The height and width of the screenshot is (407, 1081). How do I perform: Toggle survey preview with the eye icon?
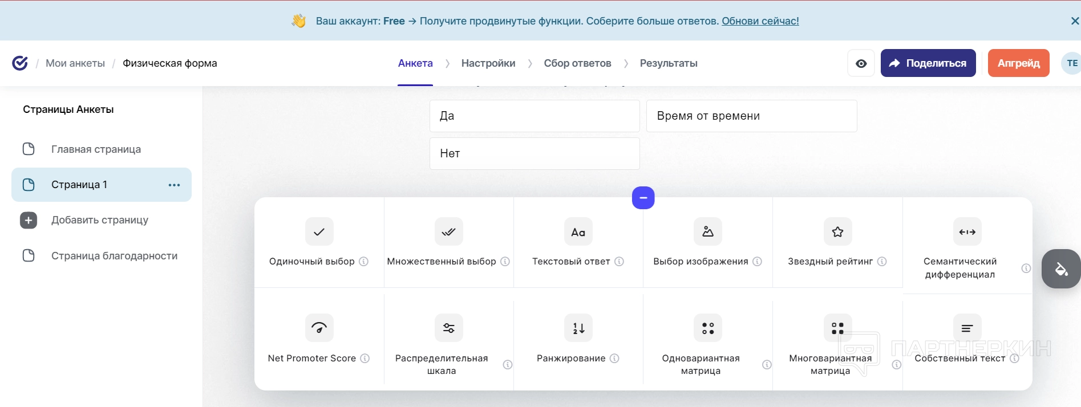(861, 63)
